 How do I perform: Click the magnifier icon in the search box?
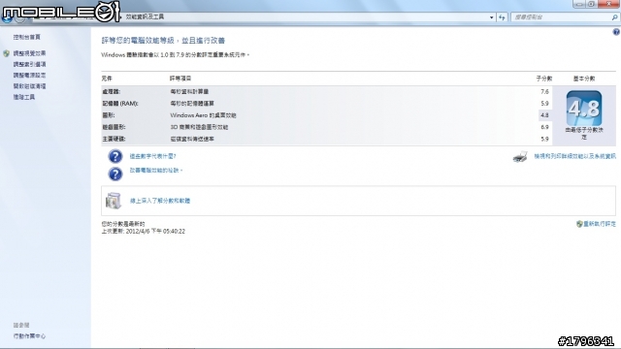click(x=614, y=17)
